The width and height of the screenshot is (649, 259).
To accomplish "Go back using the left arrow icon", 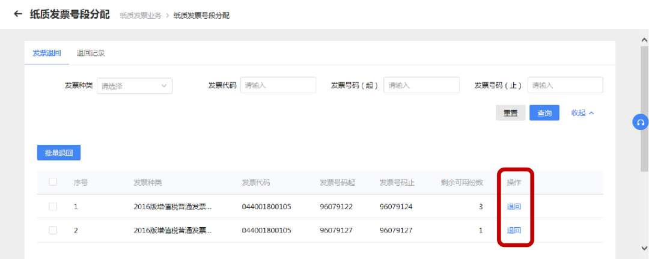I will [18, 14].
